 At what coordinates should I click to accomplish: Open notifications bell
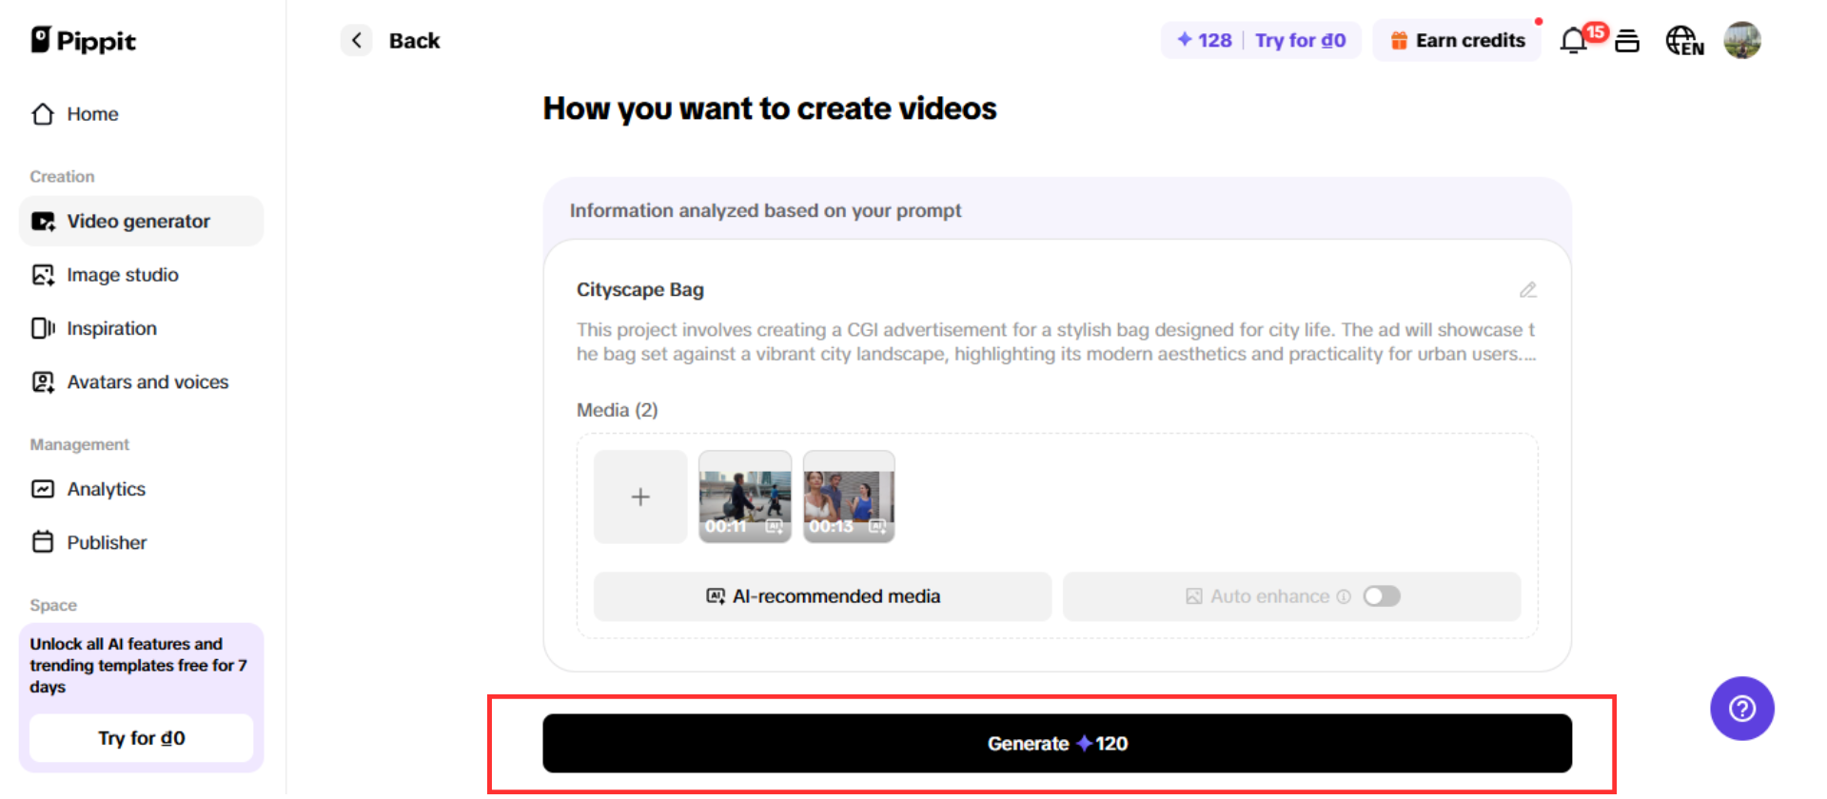click(x=1574, y=40)
